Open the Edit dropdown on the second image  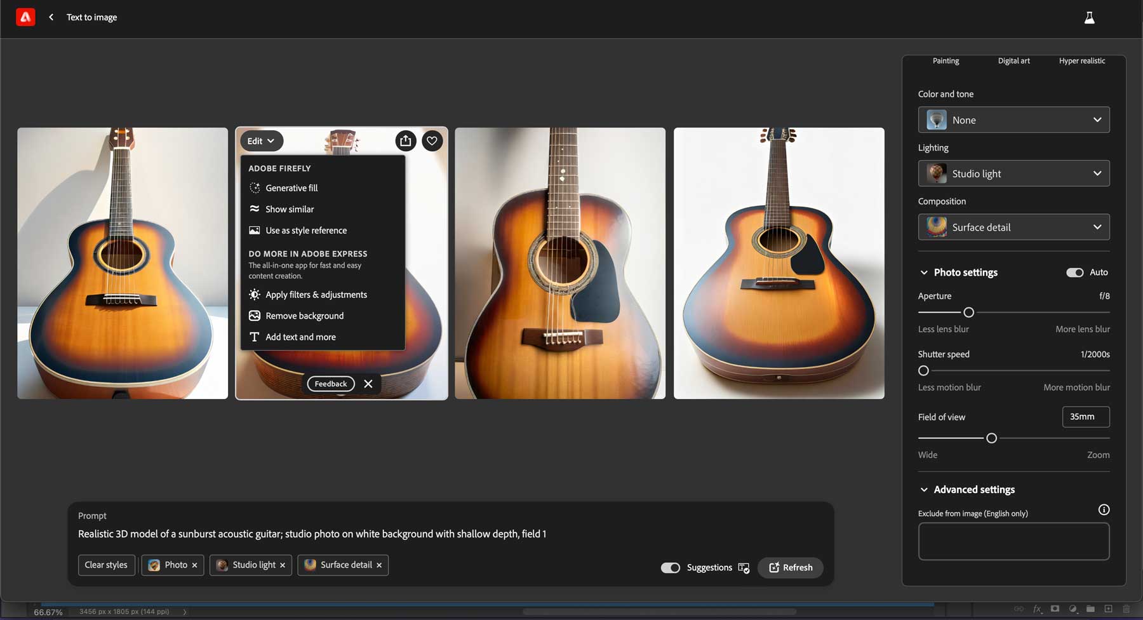click(261, 140)
